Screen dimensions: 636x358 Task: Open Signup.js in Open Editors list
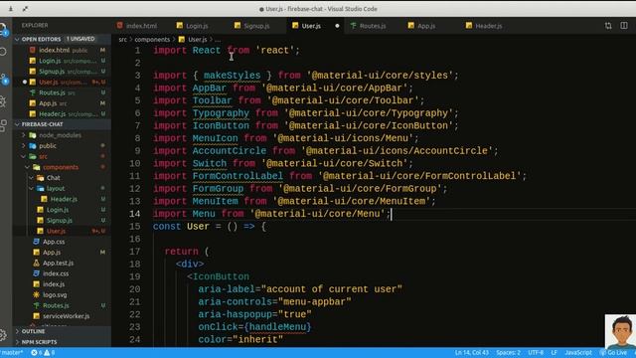(x=52, y=71)
